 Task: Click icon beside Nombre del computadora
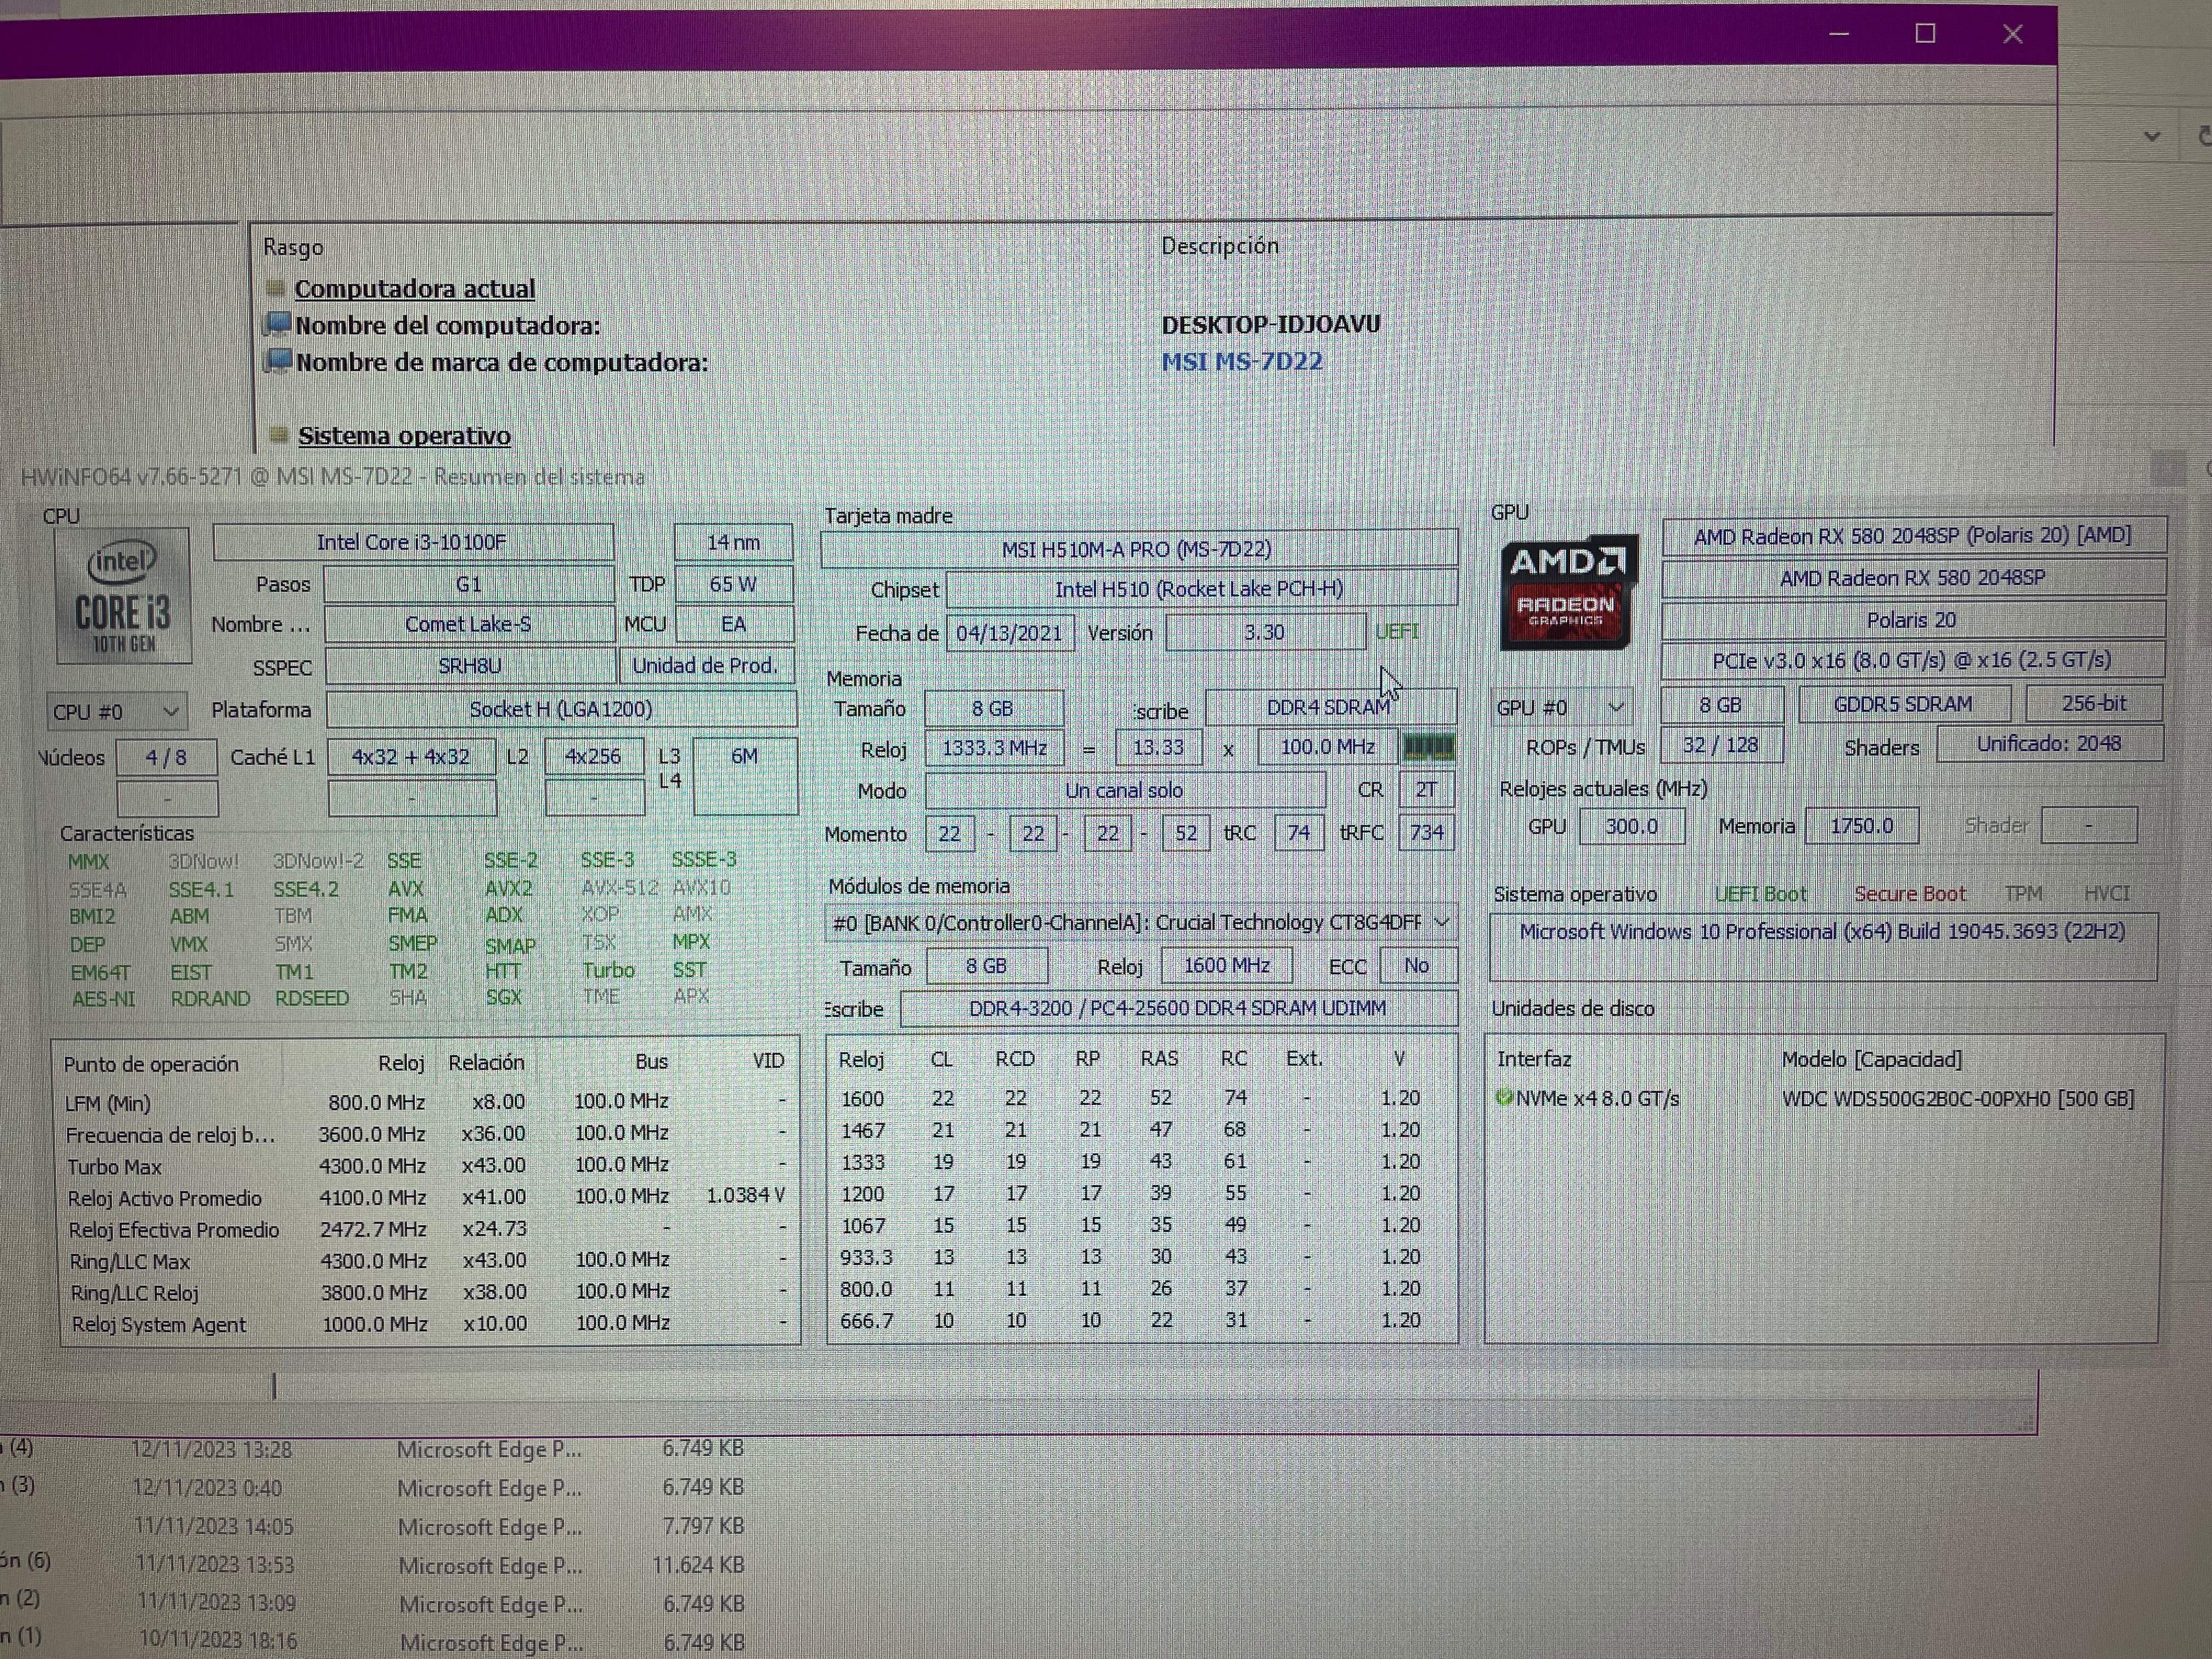(x=277, y=325)
